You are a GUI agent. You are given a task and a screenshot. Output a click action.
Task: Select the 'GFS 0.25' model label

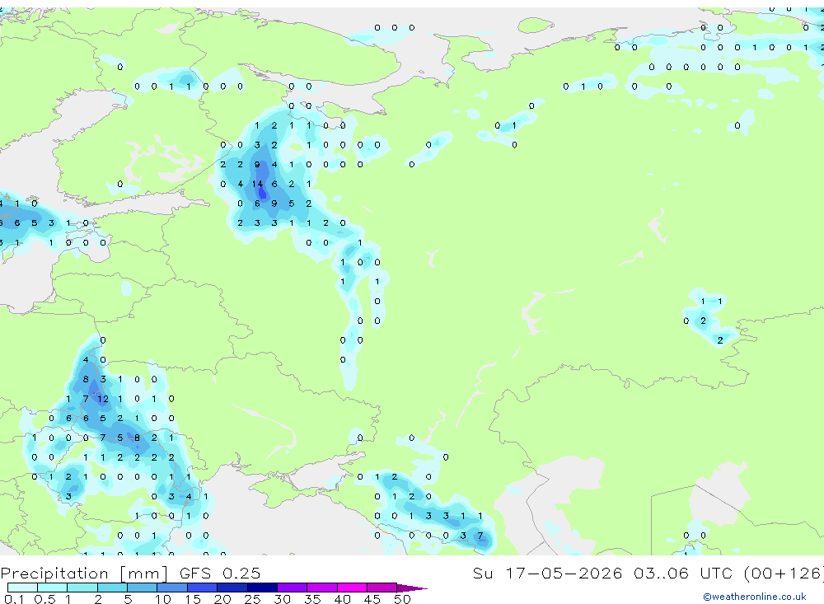[x=220, y=574]
